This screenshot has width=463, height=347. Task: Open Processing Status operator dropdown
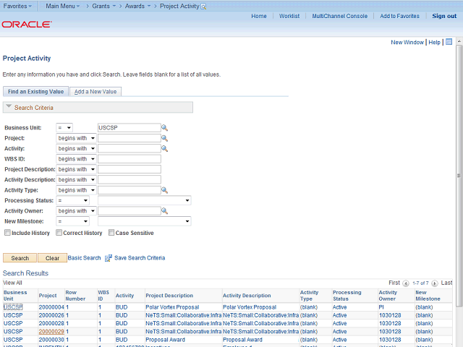click(72, 201)
